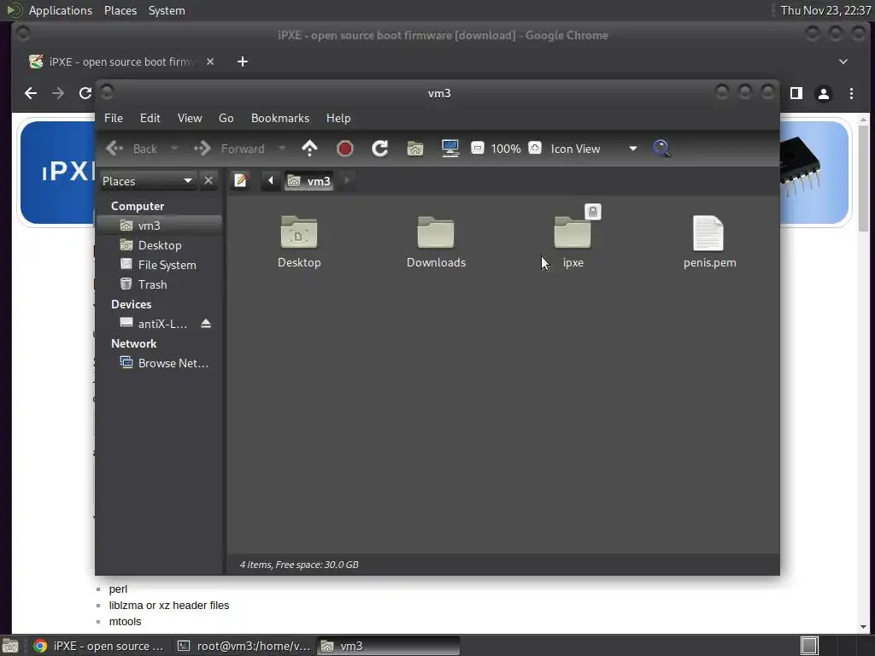Open the Icon View mode dropdown
Image resolution: width=875 pixels, height=656 pixels.
[x=594, y=149]
